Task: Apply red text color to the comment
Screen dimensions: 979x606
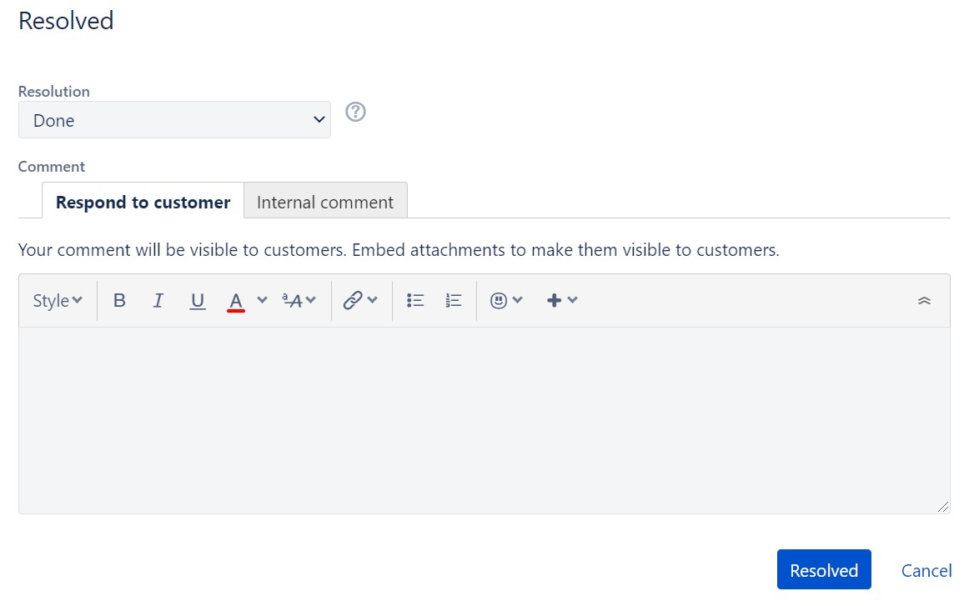Action: pyautogui.click(x=236, y=300)
